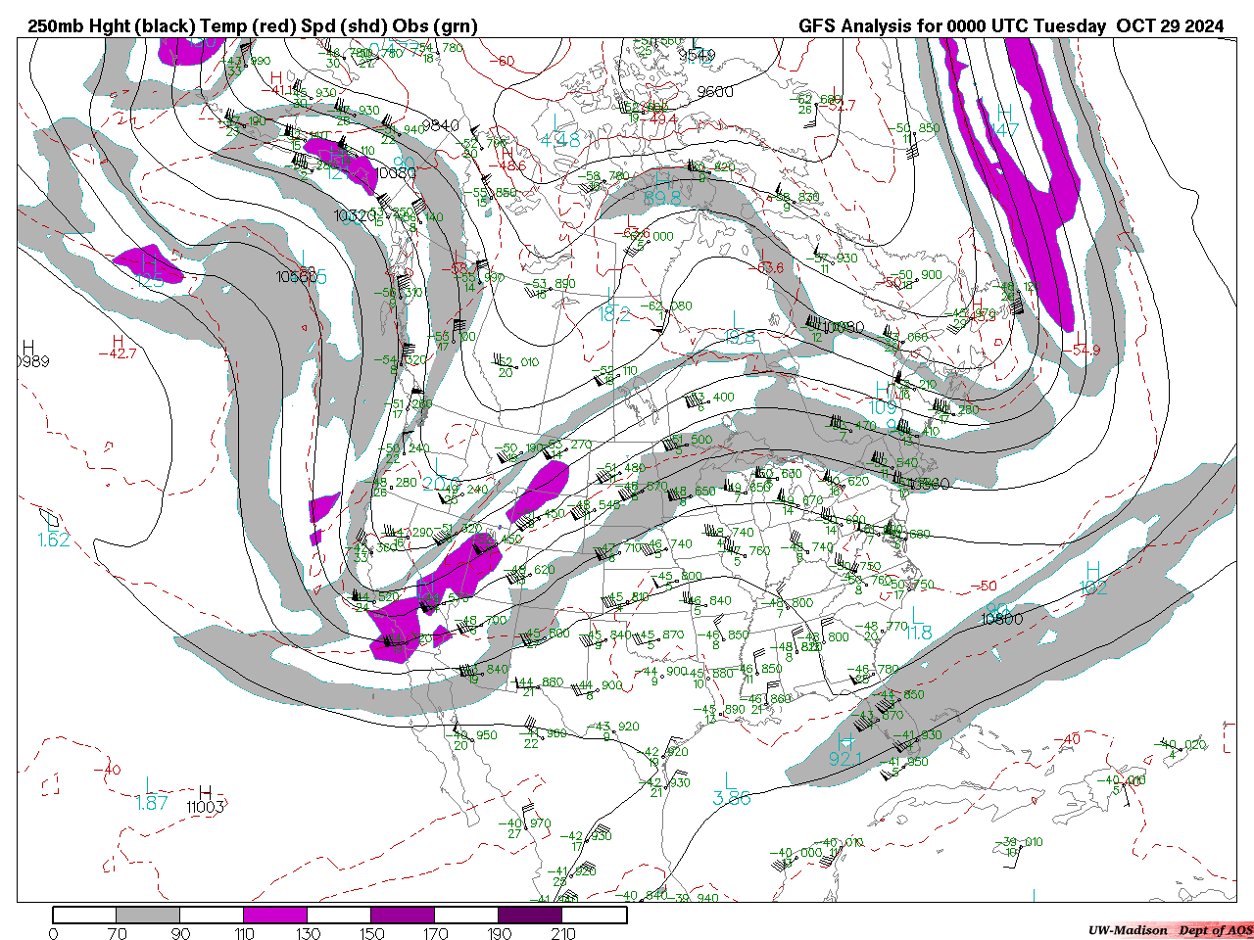1254x940 pixels.
Task: Click the gray 70–90 colorbar segment
Action: [148, 915]
